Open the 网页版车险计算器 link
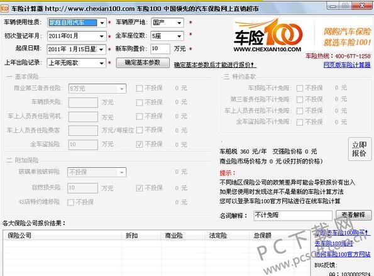 click(347, 65)
